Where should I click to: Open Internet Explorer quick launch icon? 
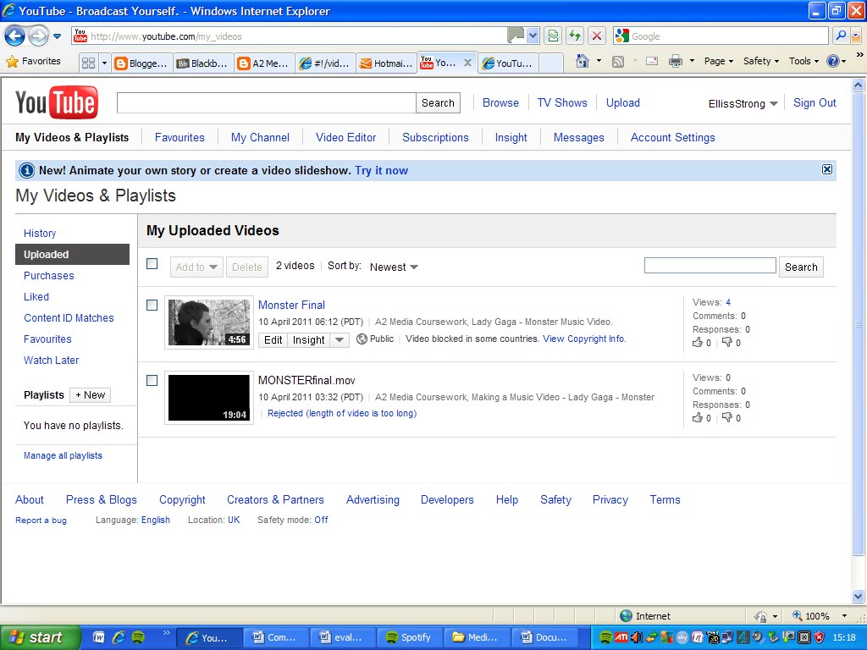[x=119, y=636]
